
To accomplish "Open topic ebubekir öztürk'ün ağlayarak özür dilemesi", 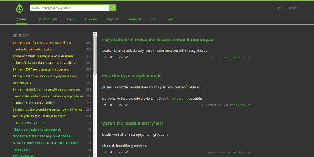I will click(43, 56).
